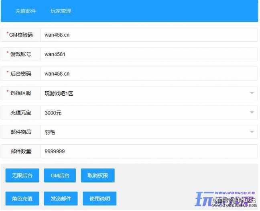Open the 玩家管理 tab
This screenshot has height=211, width=260.
[x=61, y=11]
